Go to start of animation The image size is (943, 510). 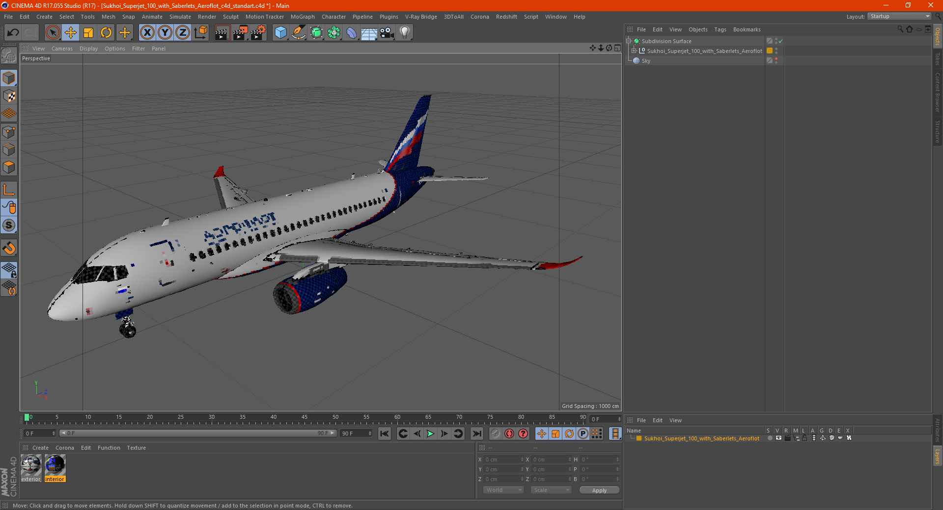tap(385, 433)
